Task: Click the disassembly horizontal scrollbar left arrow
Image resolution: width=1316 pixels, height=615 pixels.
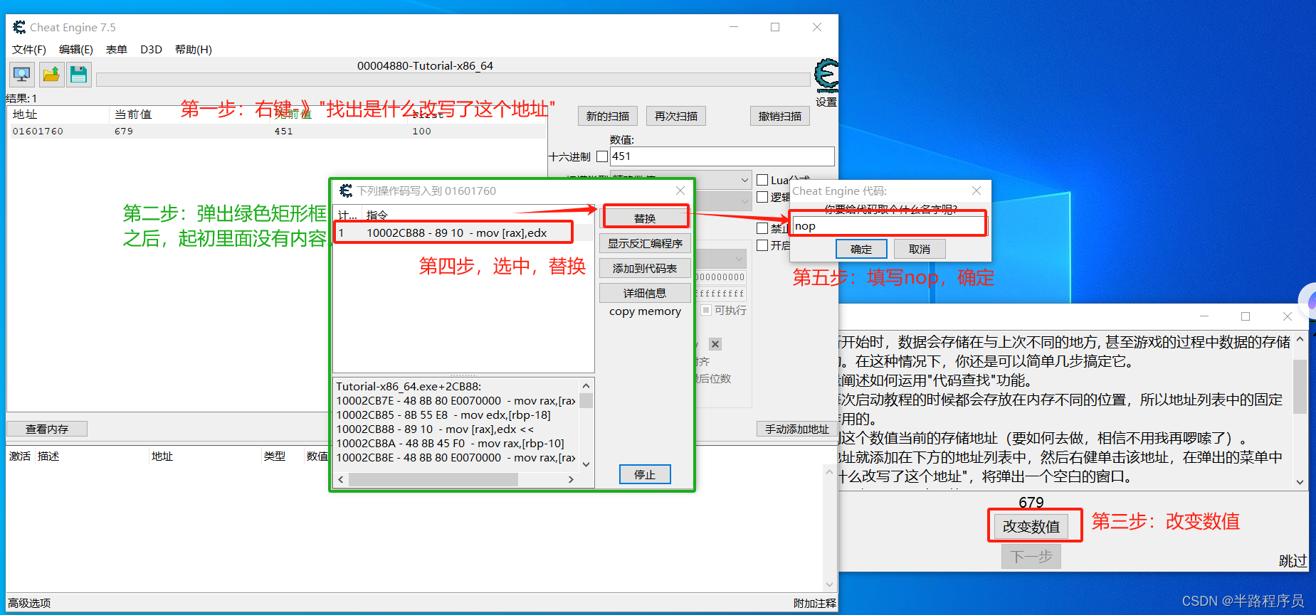Action: [x=341, y=479]
